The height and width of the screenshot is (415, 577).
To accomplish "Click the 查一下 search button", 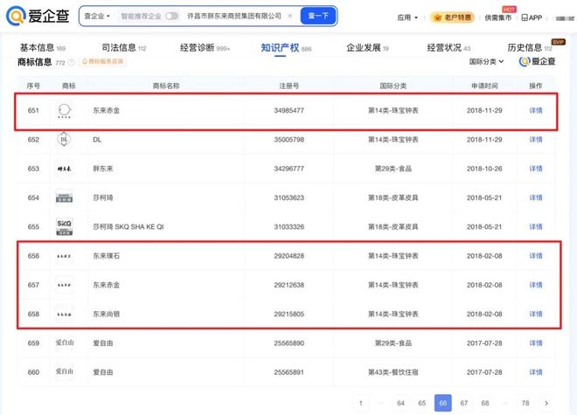I will point(319,17).
